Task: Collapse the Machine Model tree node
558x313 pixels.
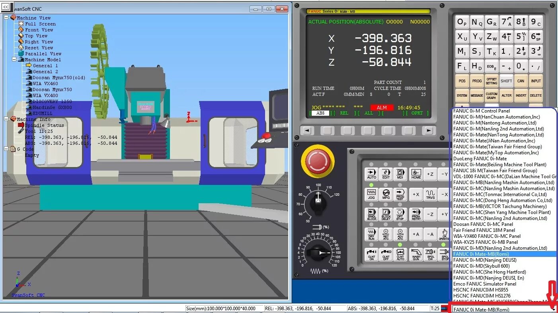Action: point(14,59)
